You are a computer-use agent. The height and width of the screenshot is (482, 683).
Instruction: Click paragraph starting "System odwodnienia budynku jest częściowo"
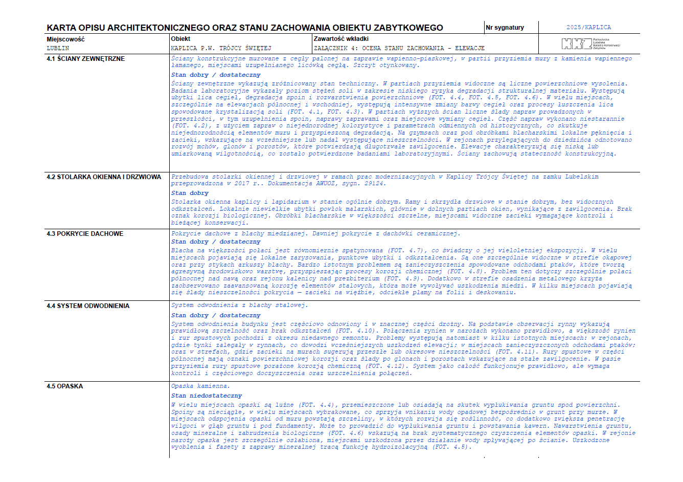(403, 348)
